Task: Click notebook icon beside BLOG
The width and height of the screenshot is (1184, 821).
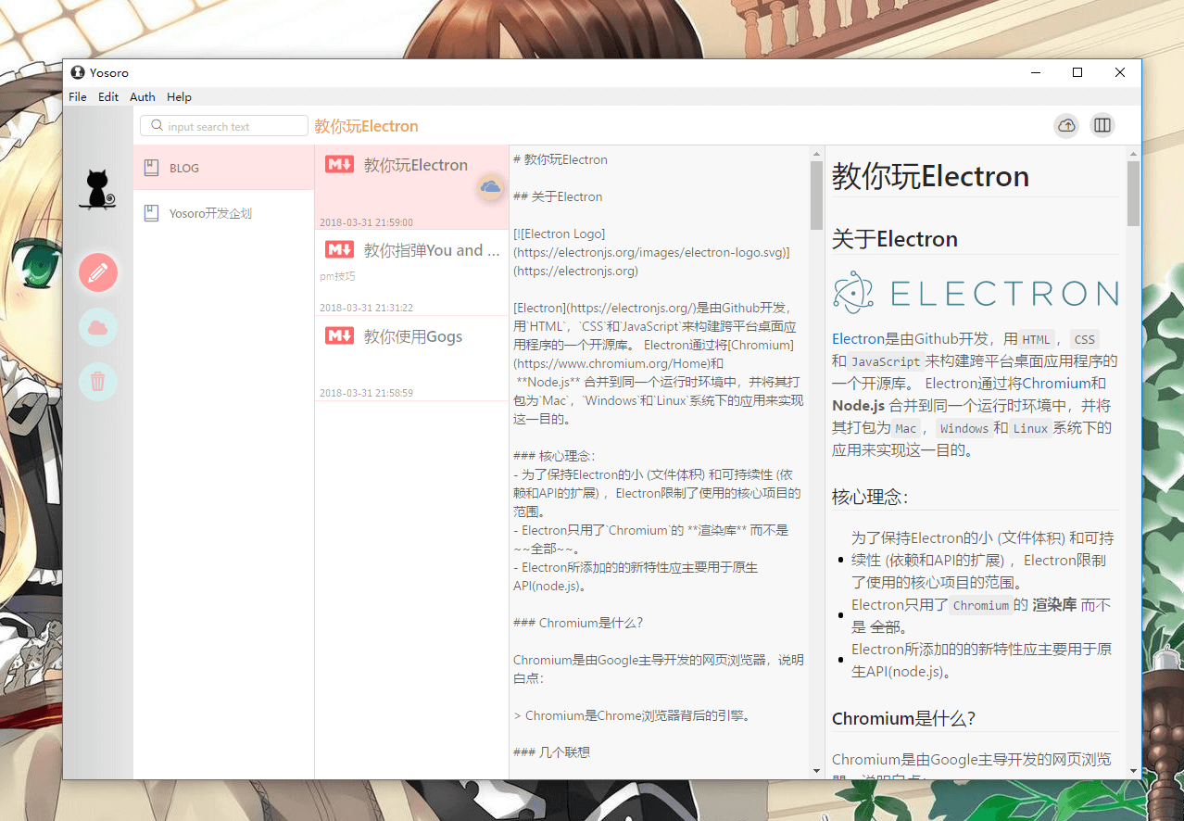Action: [x=151, y=168]
